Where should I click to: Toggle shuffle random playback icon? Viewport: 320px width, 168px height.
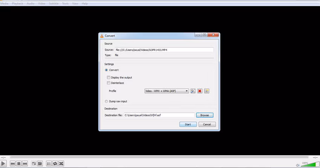click(x=61, y=163)
